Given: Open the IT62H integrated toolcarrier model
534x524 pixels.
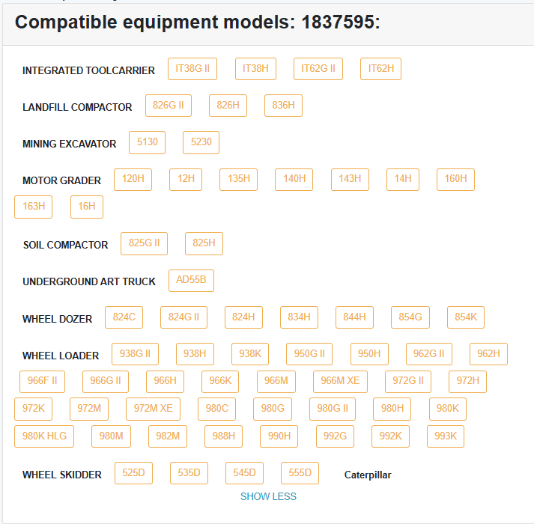Looking at the screenshot, I should point(381,69).
